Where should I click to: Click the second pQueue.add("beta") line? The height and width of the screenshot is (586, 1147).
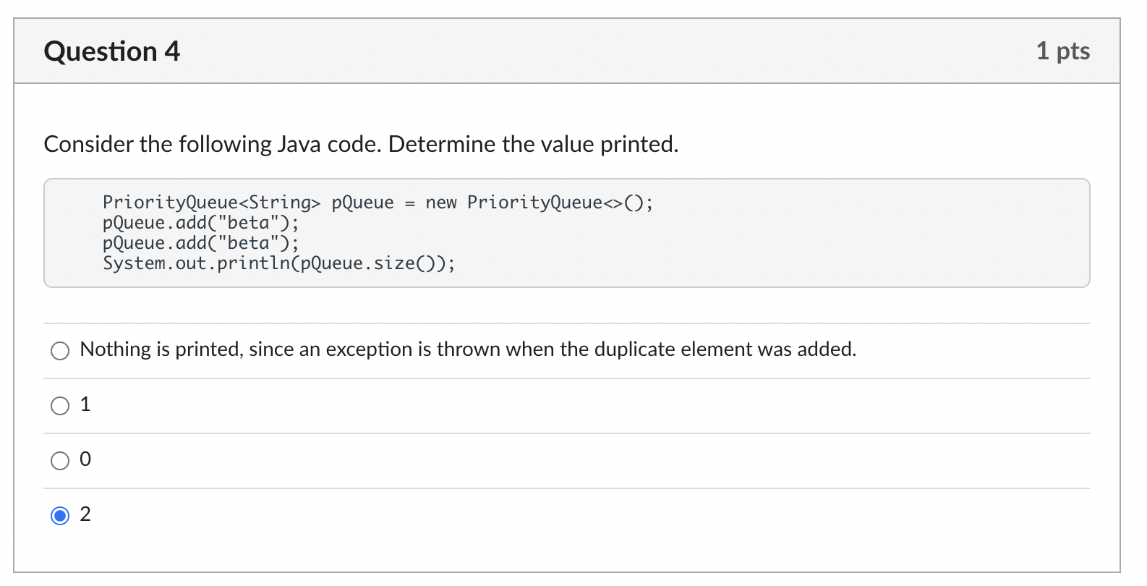click(x=200, y=243)
